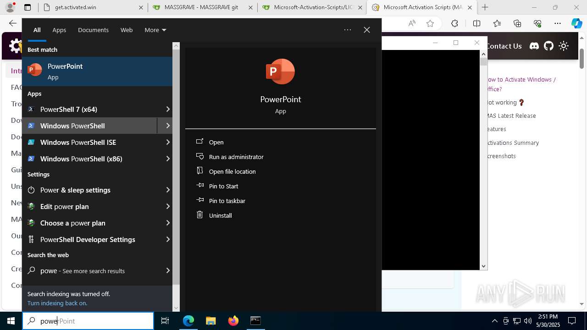Expand Windows PowerShell (x86) options arrow
This screenshot has height=330, width=587.
[x=167, y=159]
